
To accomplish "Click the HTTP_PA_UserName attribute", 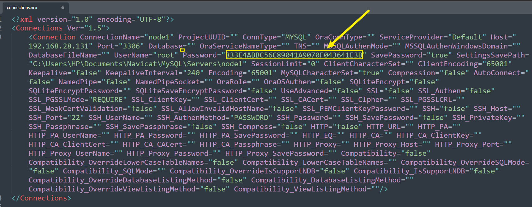I will pos(69,135).
